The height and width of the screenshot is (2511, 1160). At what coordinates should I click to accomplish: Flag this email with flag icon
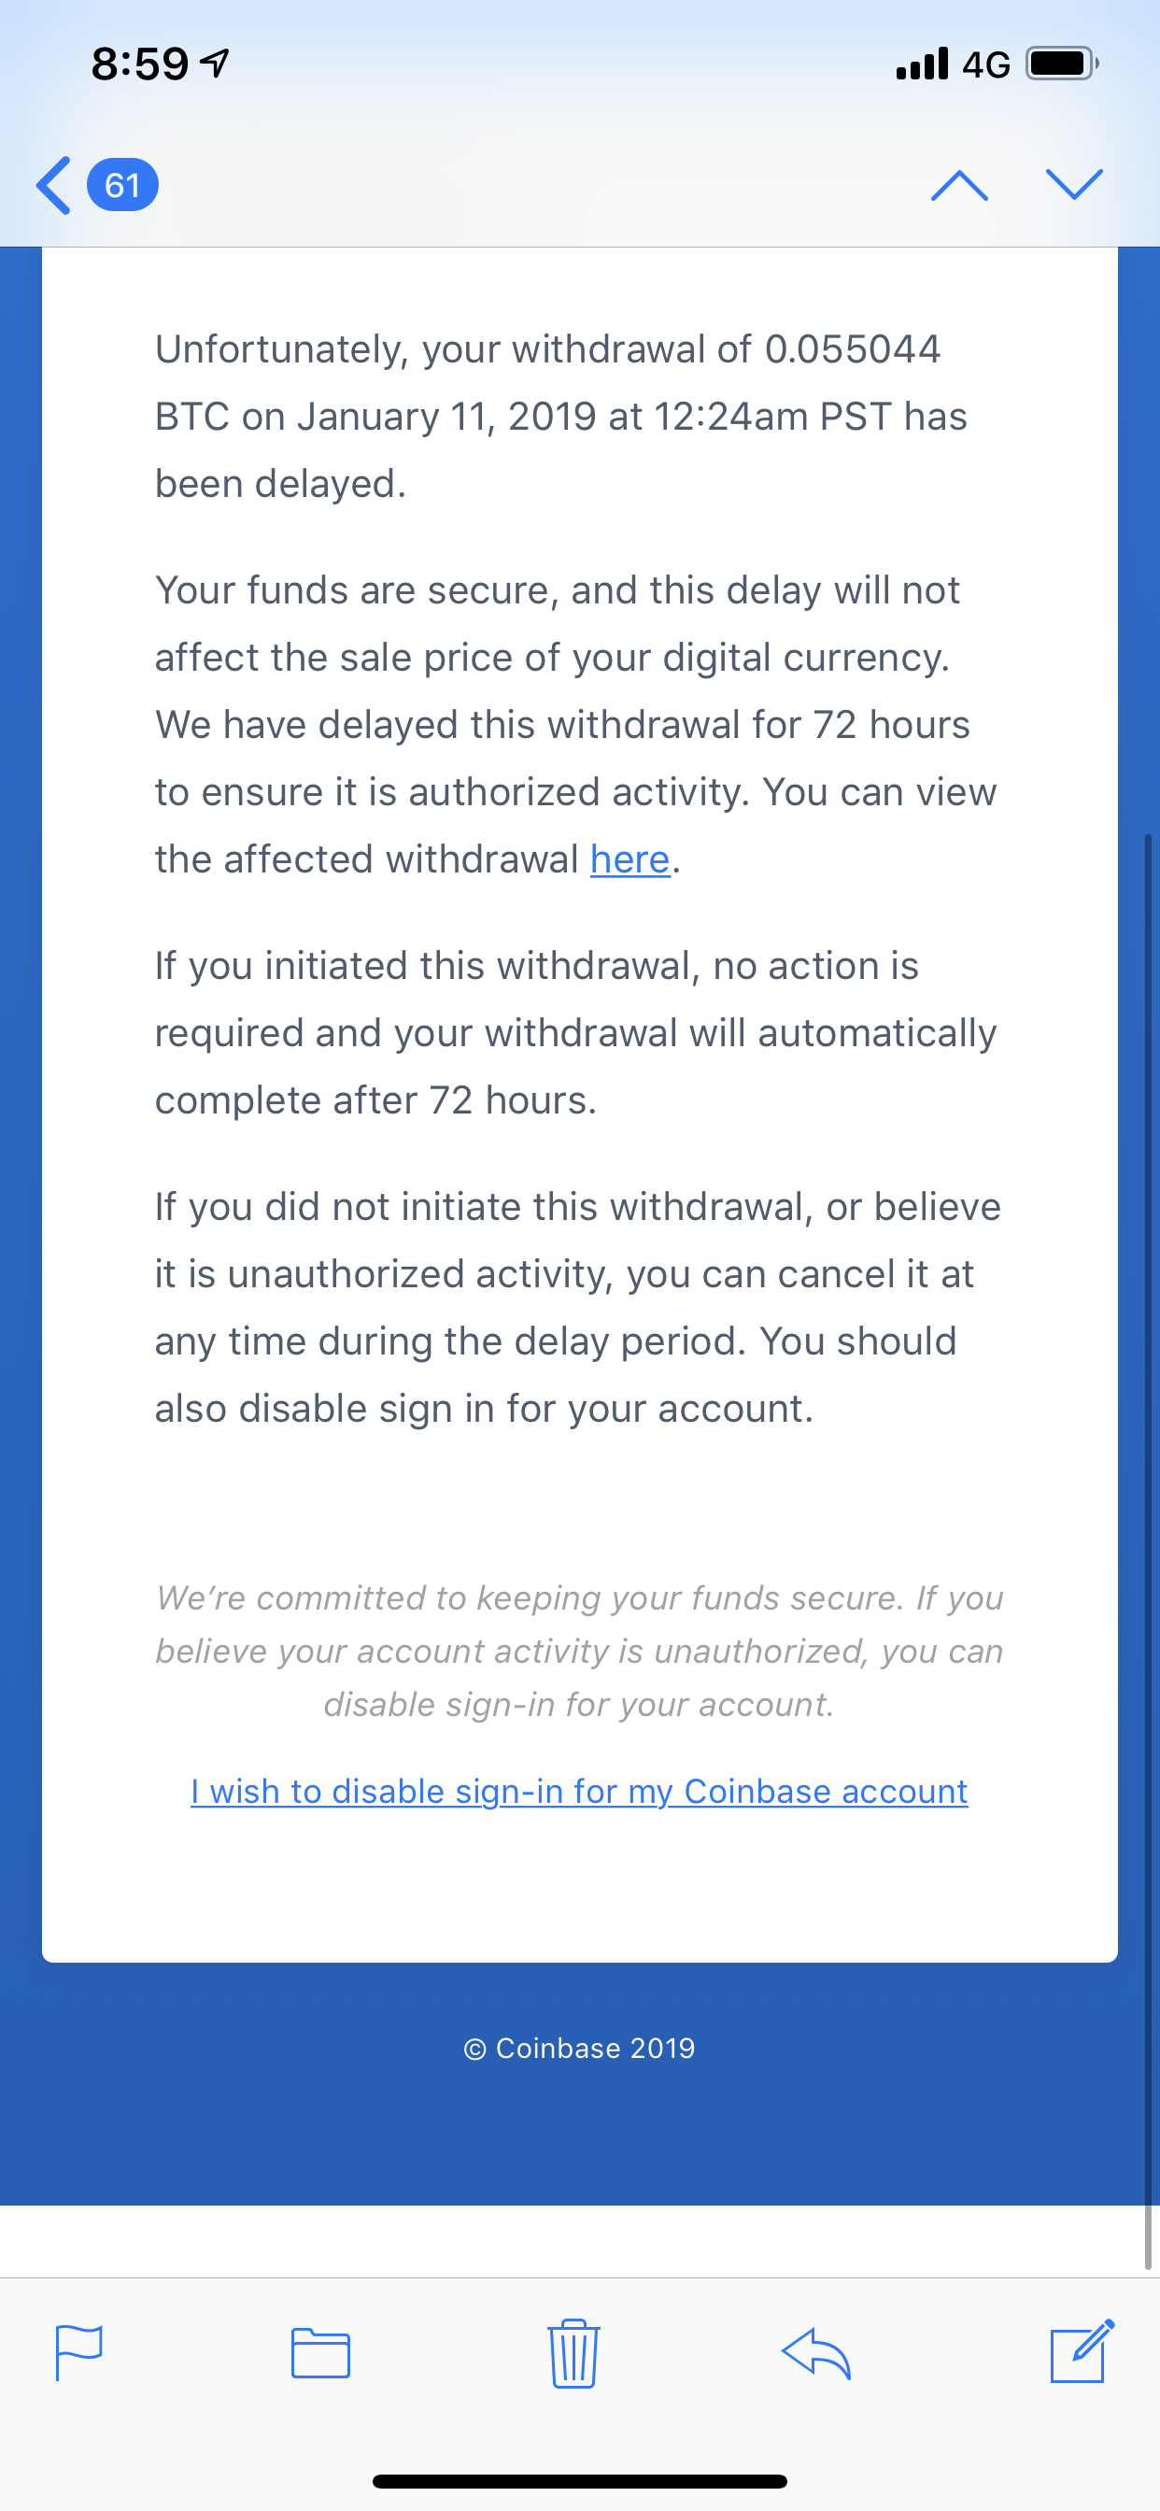[79, 2352]
